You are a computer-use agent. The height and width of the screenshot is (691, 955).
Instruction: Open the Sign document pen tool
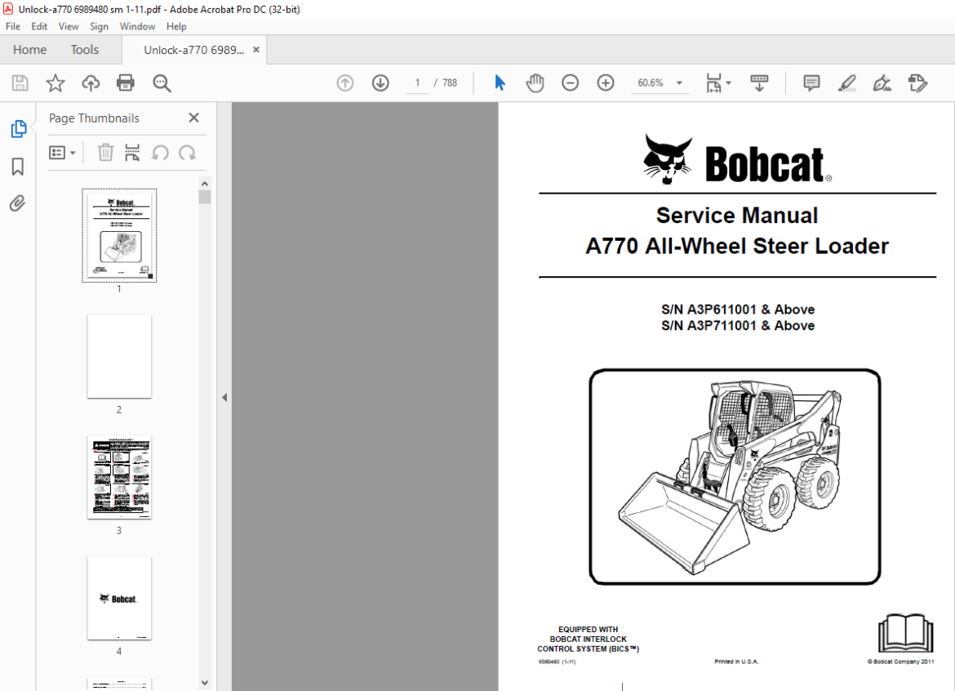882,82
